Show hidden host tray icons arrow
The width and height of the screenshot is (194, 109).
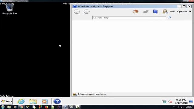[176, 107]
